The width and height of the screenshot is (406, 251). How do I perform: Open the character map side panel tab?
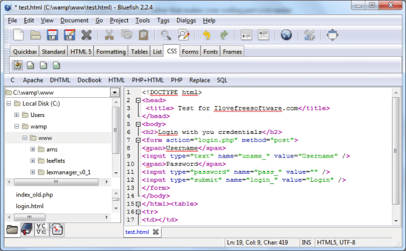click(41, 229)
